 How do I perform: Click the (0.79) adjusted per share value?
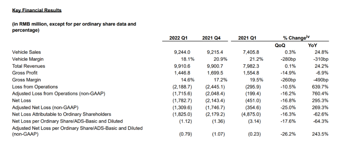click(x=185, y=134)
